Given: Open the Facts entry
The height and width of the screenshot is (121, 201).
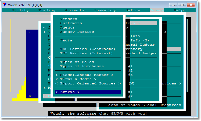Looking at the screenshot, I should click(66, 40).
